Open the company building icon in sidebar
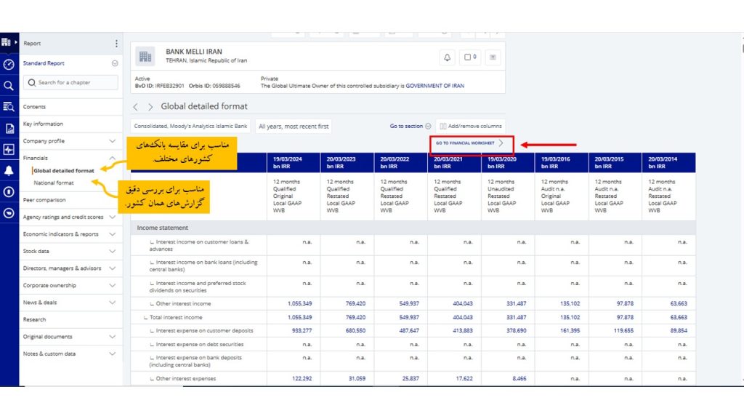The height and width of the screenshot is (419, 744). (6, 42)
